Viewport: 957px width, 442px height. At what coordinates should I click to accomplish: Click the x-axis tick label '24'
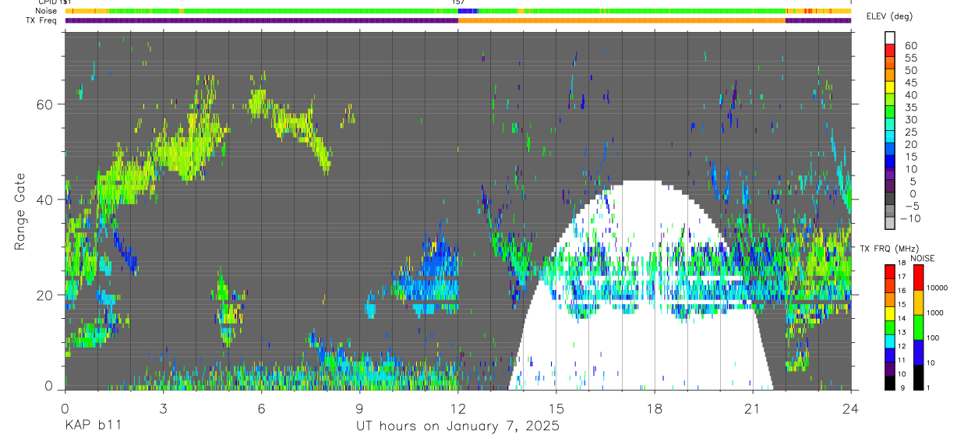[x=851, y=408]
